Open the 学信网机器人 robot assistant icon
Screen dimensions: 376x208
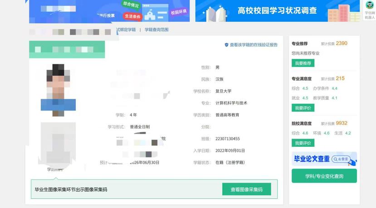coord(370,5)
